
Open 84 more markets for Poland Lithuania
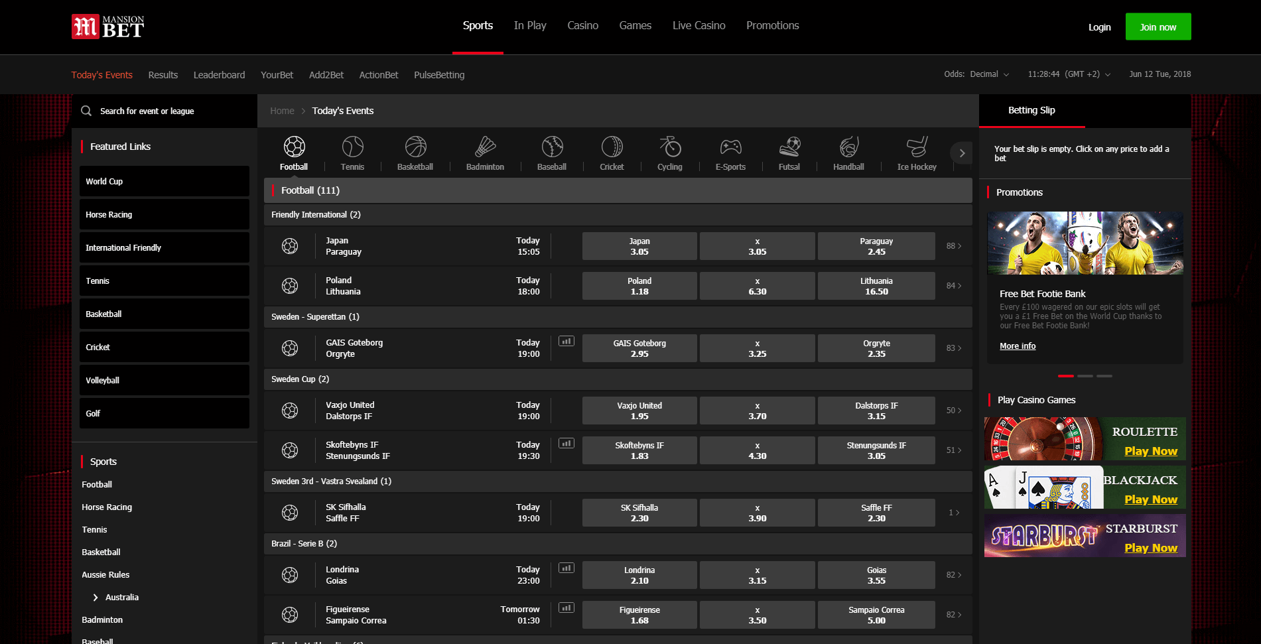click(954, 286)
